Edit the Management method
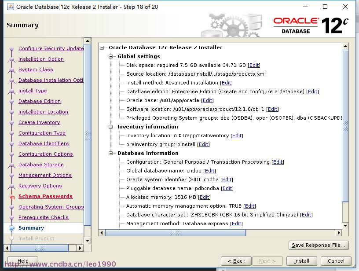 (236, 223)
